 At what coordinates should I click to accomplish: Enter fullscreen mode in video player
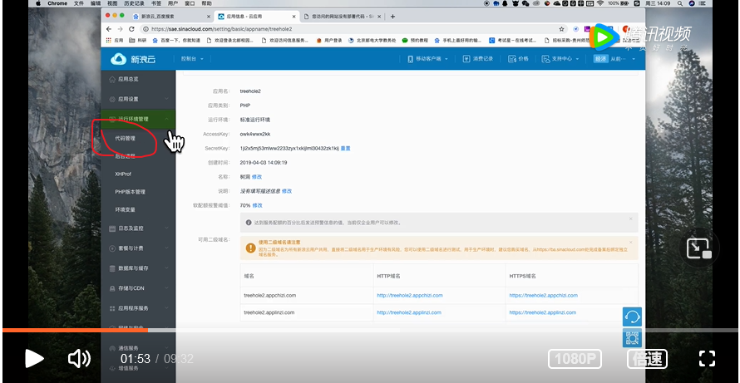[707, 358]
